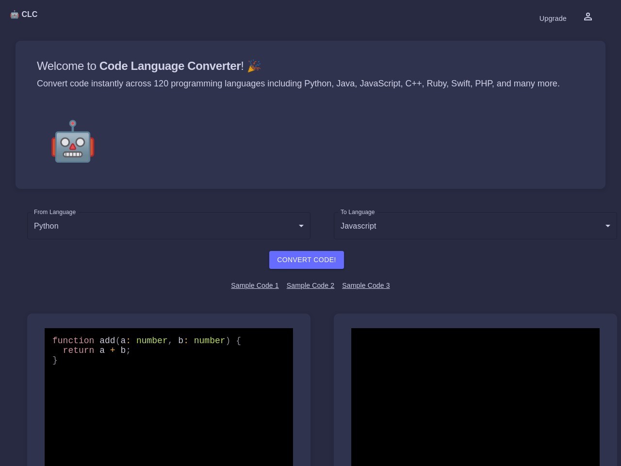
Task: Load Sample Code 2
Action: (x=310, y=285)
